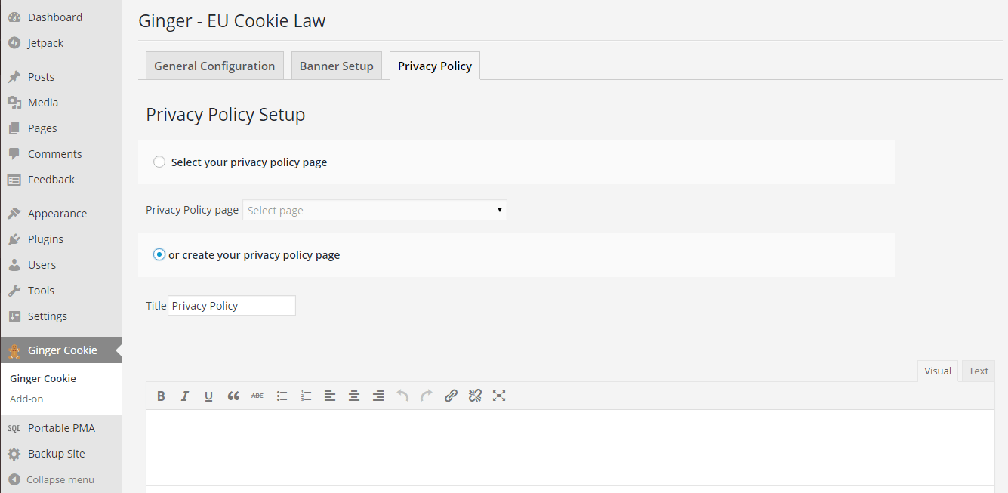
Task: Click inside the editor content area
Action: [x=570, y=448]
